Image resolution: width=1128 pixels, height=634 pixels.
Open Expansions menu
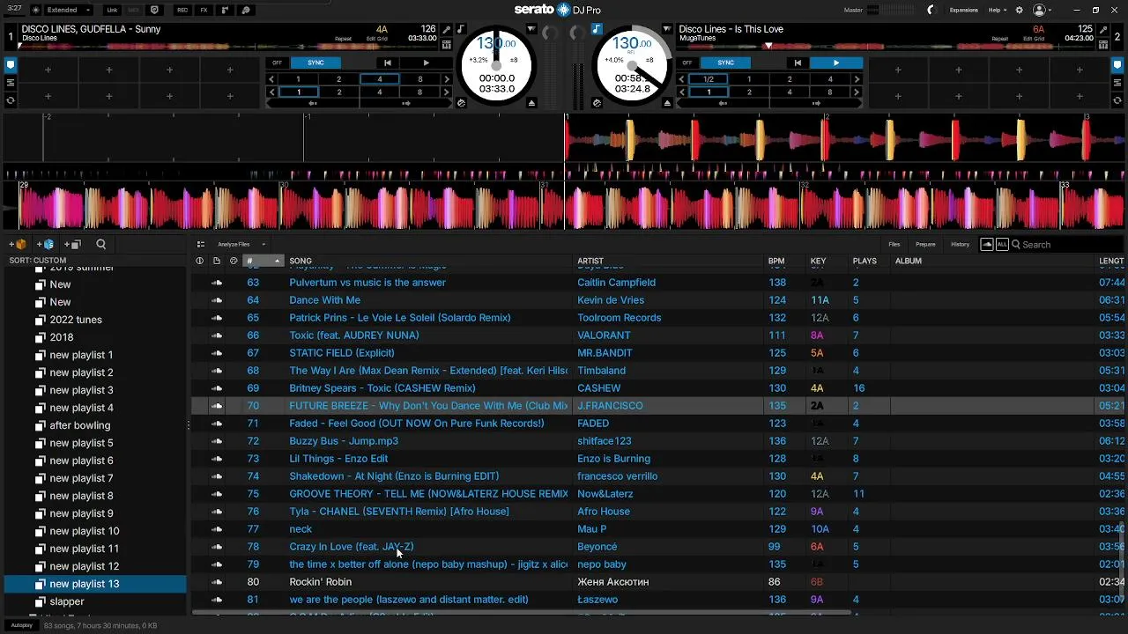tap(963, 11)
